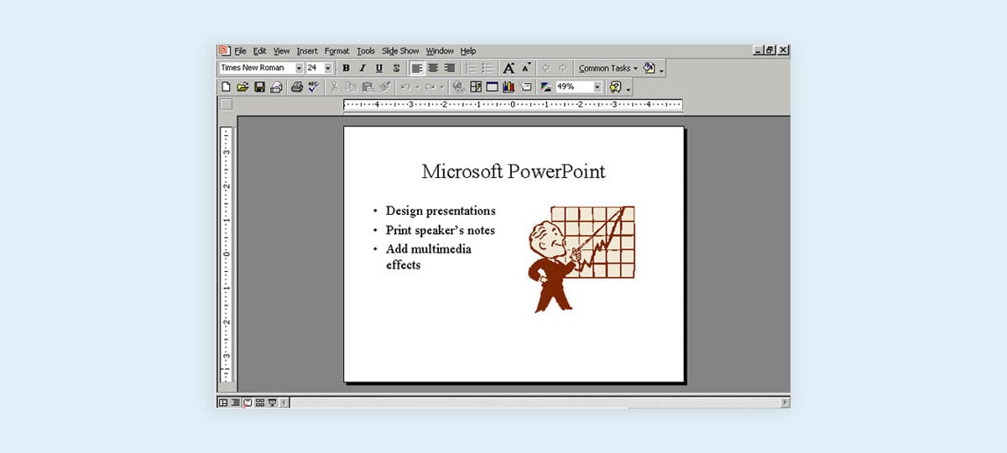Open the Help menu

[468, 51]
